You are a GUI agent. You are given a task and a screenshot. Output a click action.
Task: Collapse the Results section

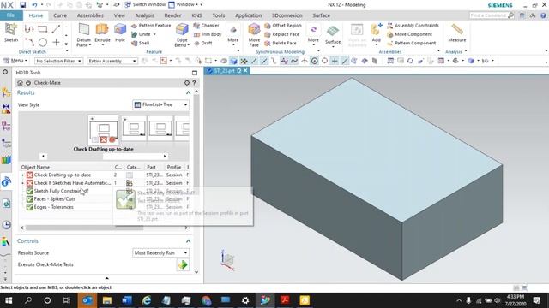pos(188,92)
